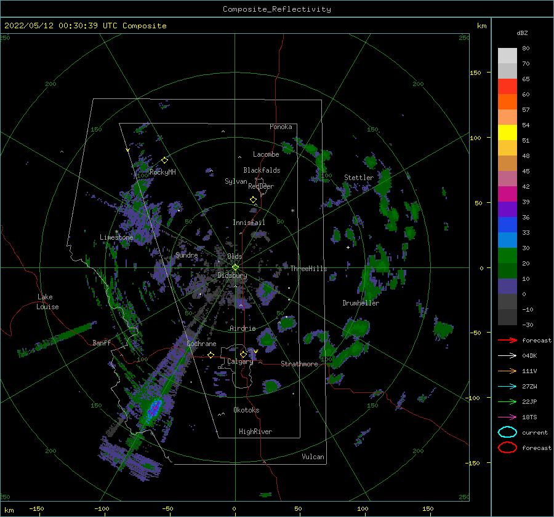Image resolution: width=554 pixels, height=517 pixels.
Task: Click the Ponoka label
Action: point(281,127)
